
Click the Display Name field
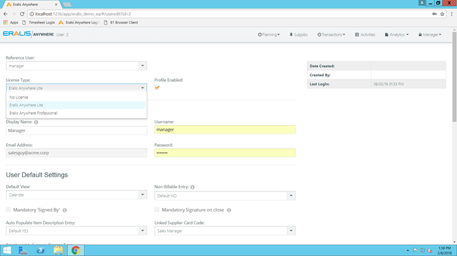(76, 130)
